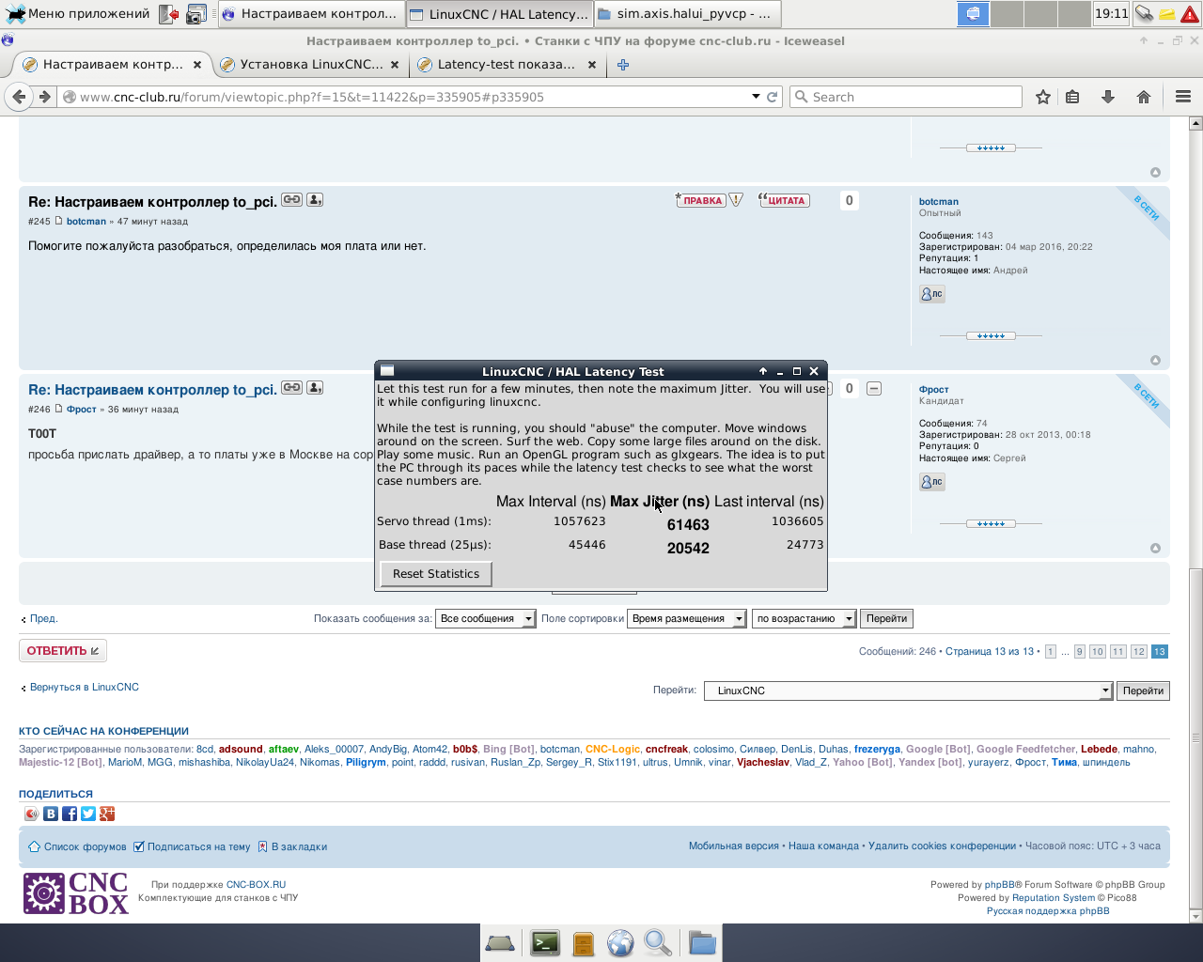1203x962 pixels.
Task: Click the CNC BOX logo
Action: [76, 894]
